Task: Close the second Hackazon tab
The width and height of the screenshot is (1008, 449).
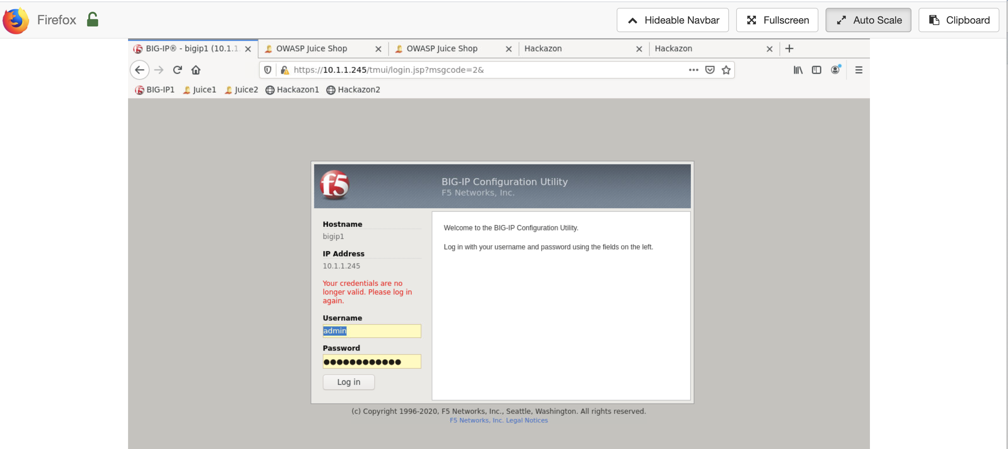Action: (x=769, y=49)
